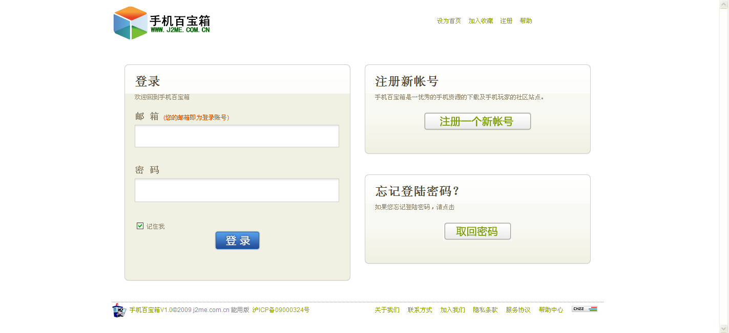Open the 加入收藏 link
The image size is (729, 333).
point(481,21)
